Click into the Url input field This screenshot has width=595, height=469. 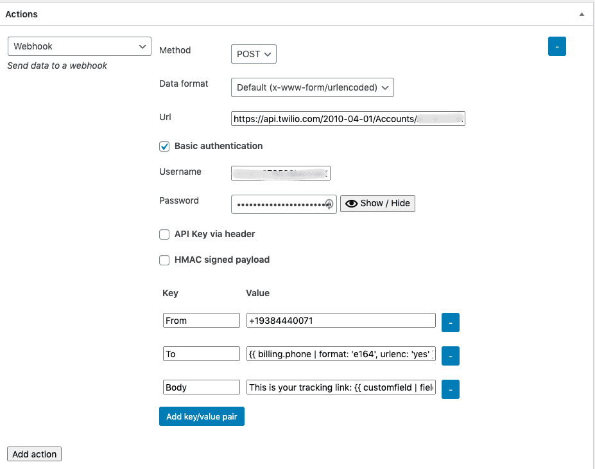pos(347,119)
